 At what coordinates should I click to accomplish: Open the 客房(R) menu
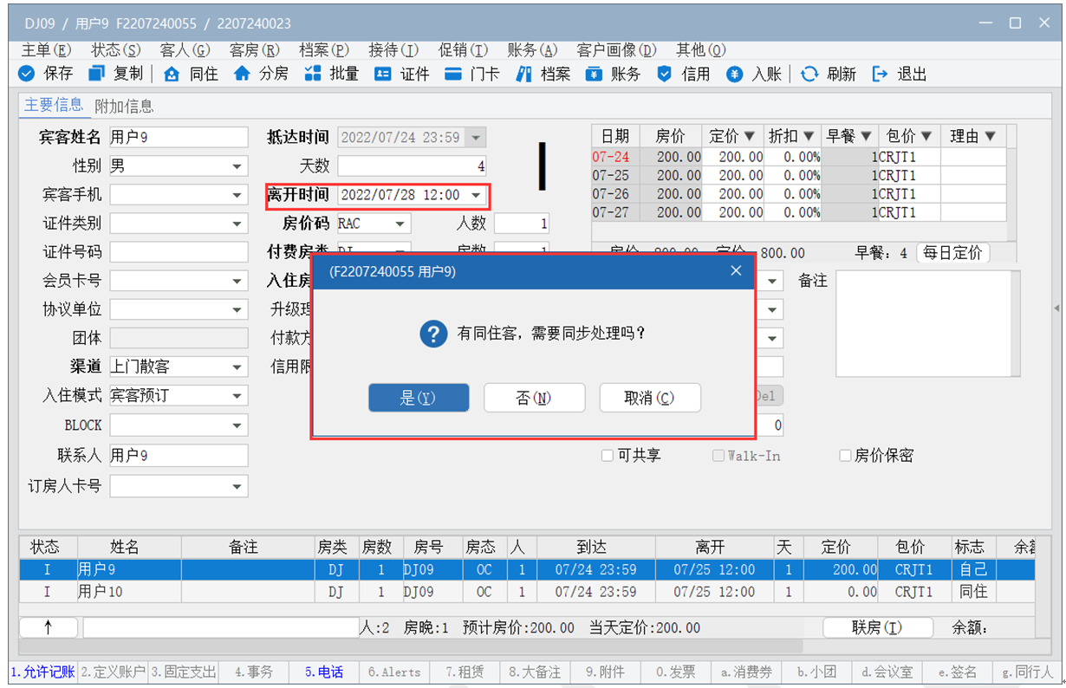coord(254,50)
